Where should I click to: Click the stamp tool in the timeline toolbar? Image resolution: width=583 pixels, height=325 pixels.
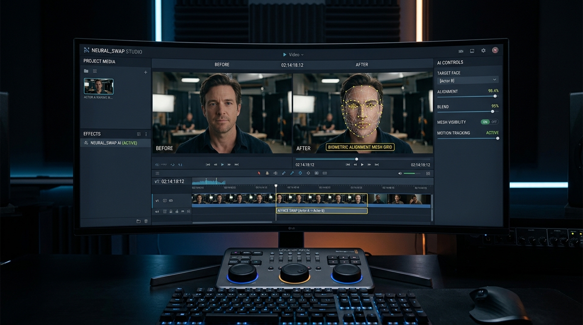point(267,173)
